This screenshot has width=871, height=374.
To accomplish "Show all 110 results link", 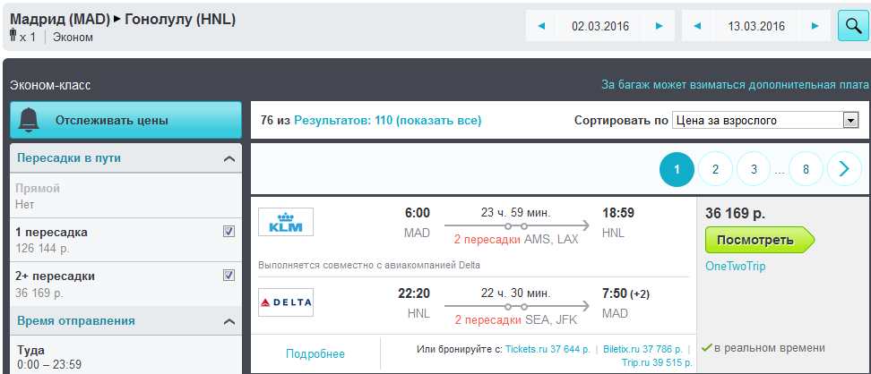I will (388, 120).
